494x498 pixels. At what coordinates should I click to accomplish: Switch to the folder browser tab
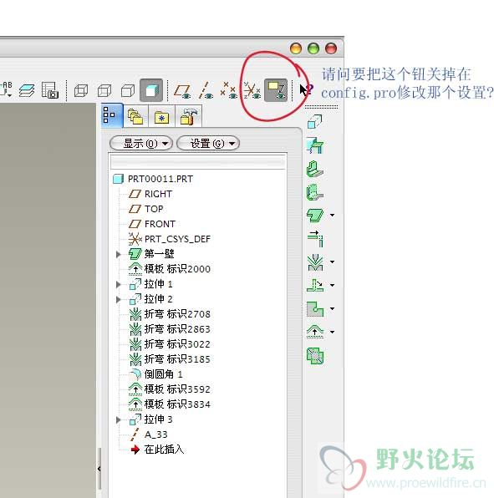pyautogui.click(x=135, y=117)
